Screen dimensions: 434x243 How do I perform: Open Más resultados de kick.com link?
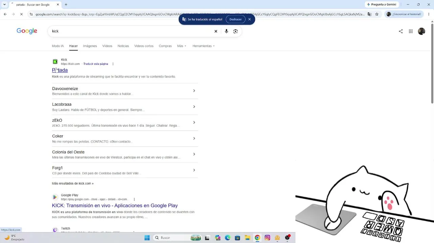73,184
